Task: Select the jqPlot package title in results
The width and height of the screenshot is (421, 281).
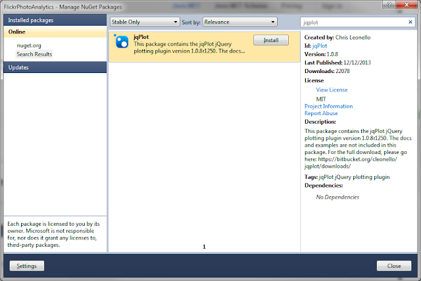Action: pyautogui.click(x=141, y=37)
